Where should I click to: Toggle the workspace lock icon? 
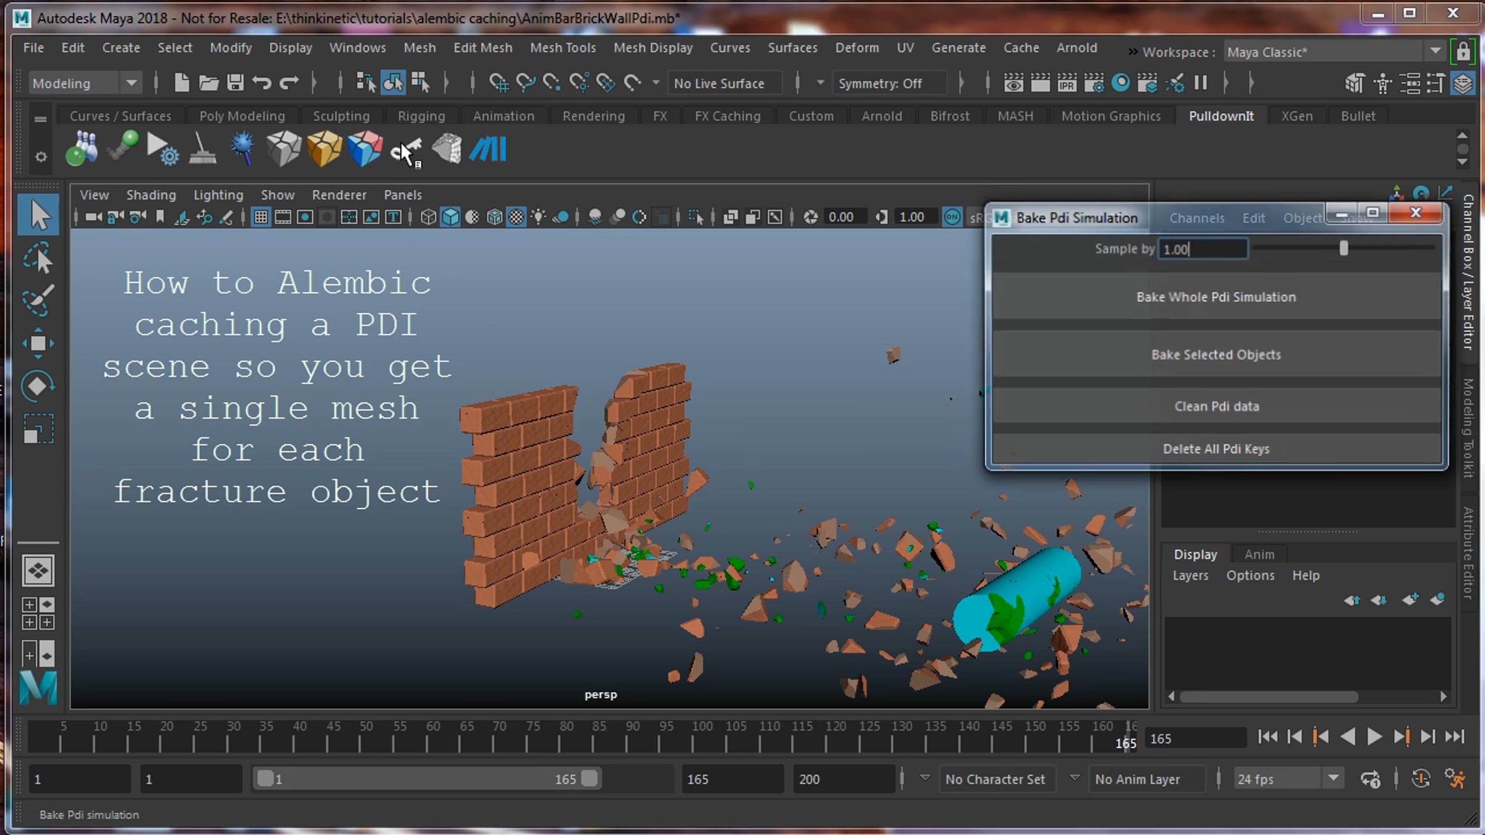click(x=1463, y=51)
